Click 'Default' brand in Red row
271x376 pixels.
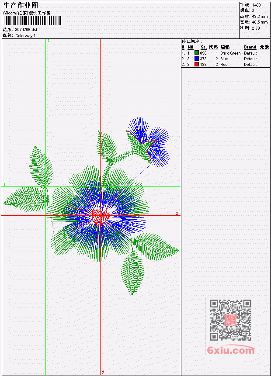[250, 65]
